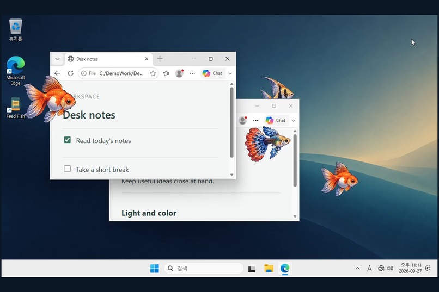Open profile avatar in Desk notes window
The height and width of the screenshot is (292, 439).
pos(179,73)
